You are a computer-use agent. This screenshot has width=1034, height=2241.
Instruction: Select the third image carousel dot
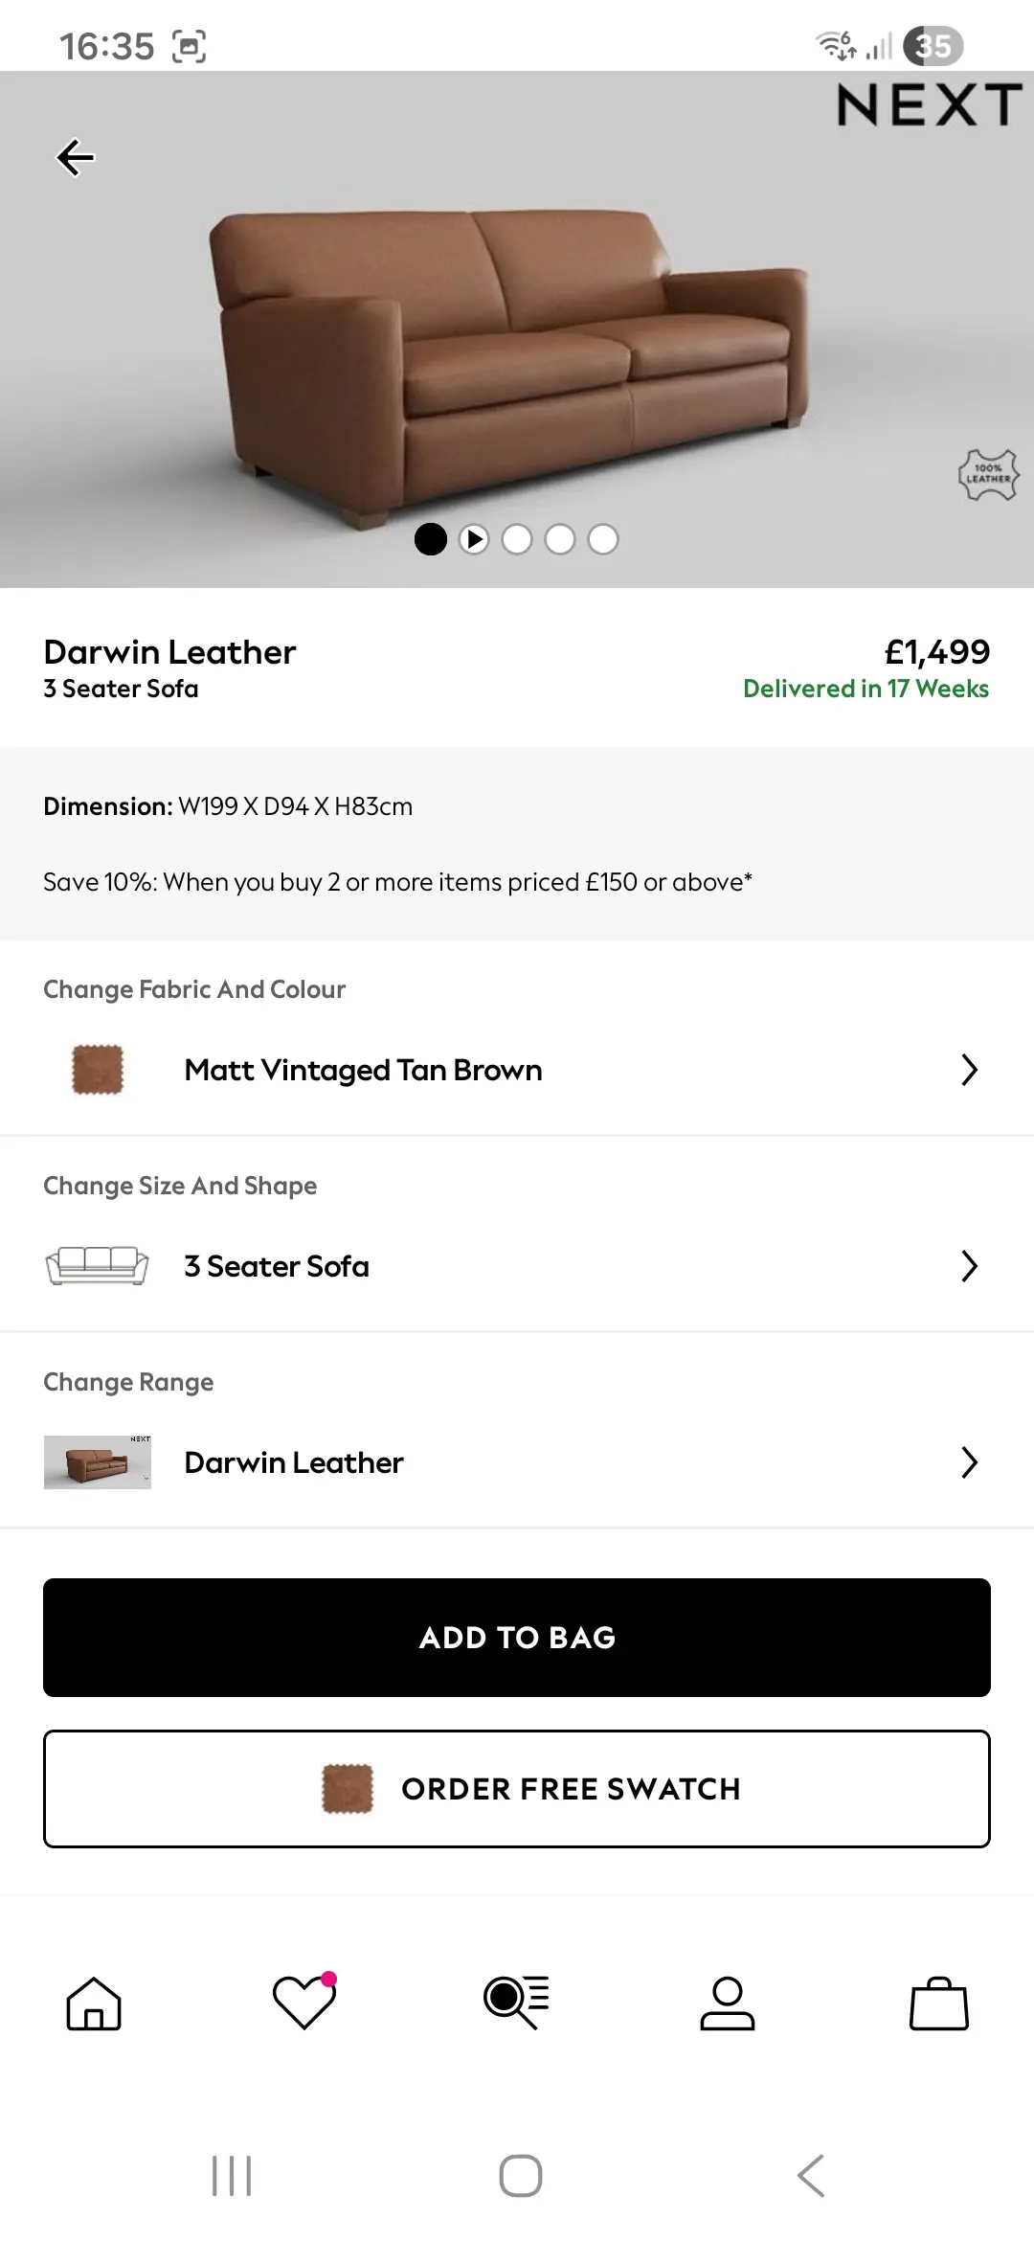517,539
